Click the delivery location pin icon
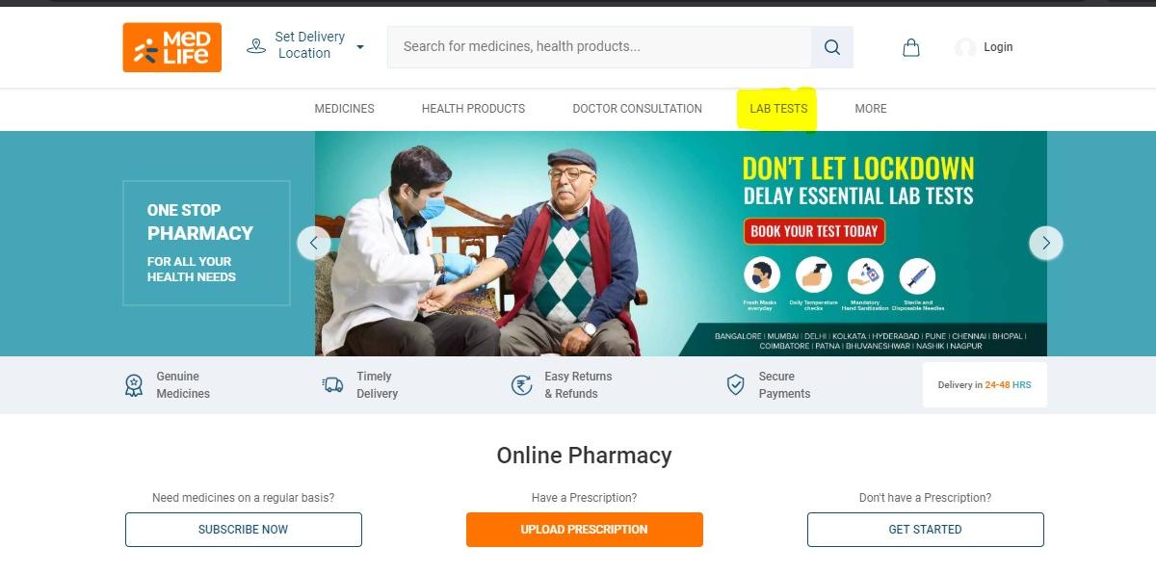 pyautogui.click(x=256, y=45)
